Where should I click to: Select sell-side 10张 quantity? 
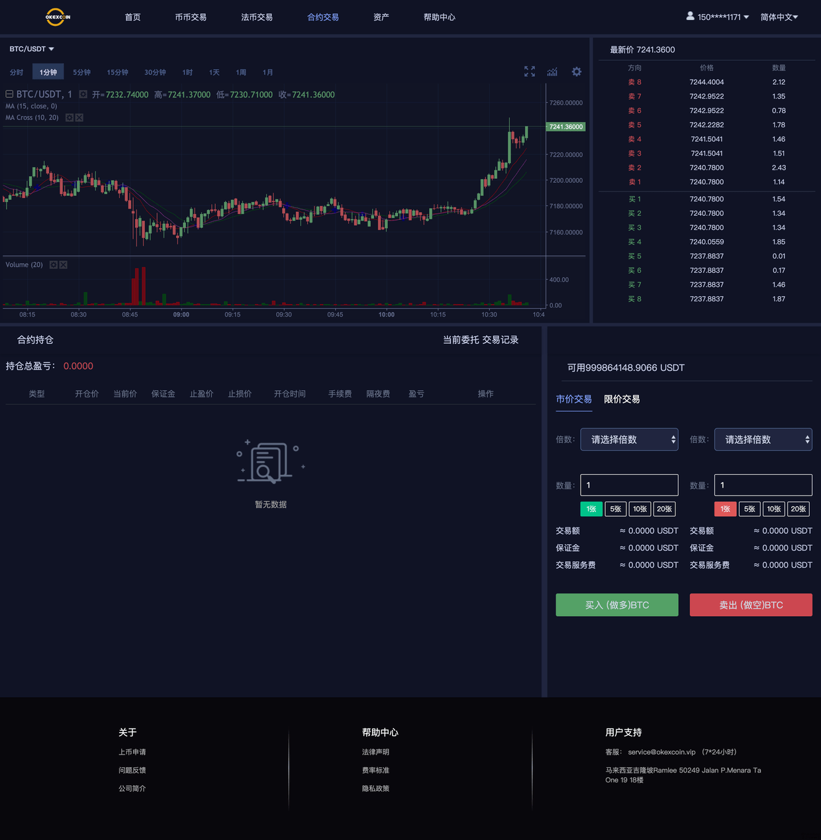(x=774, y=509)
